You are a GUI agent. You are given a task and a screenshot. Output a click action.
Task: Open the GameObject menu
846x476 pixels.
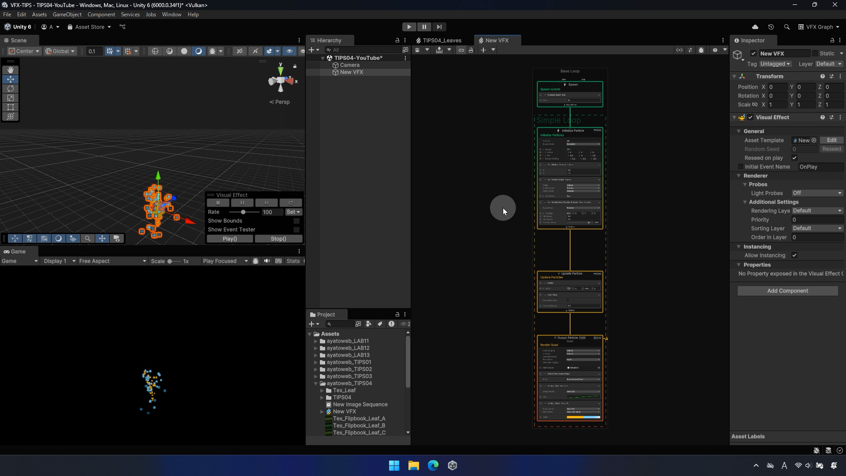(x=67, y=15)
